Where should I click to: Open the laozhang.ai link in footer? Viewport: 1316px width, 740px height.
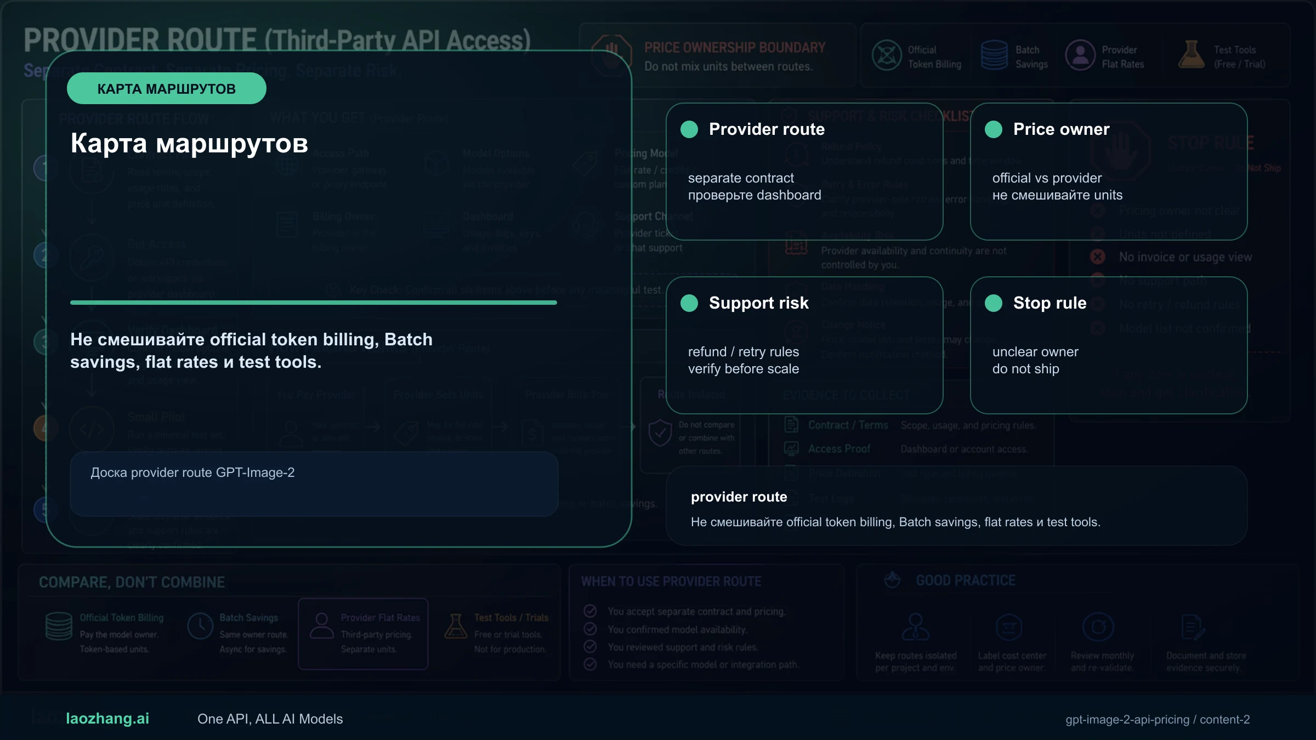click(107, 719)
